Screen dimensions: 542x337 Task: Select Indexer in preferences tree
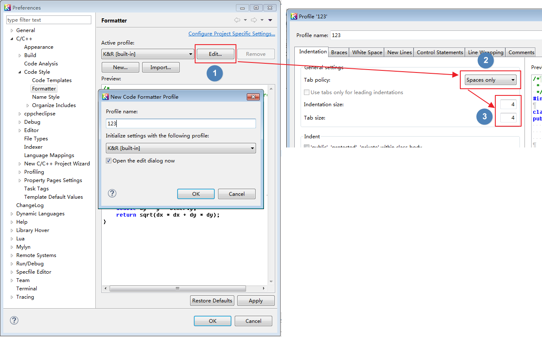pos(33,147)
